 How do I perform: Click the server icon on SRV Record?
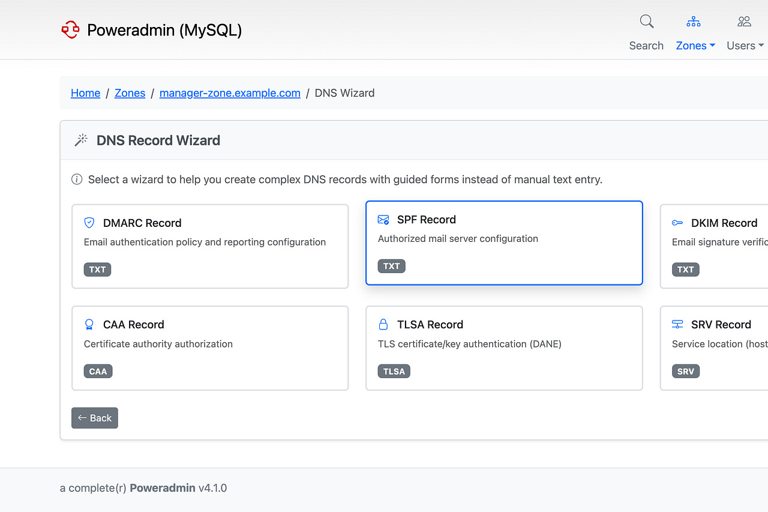[x=677, y=325]
